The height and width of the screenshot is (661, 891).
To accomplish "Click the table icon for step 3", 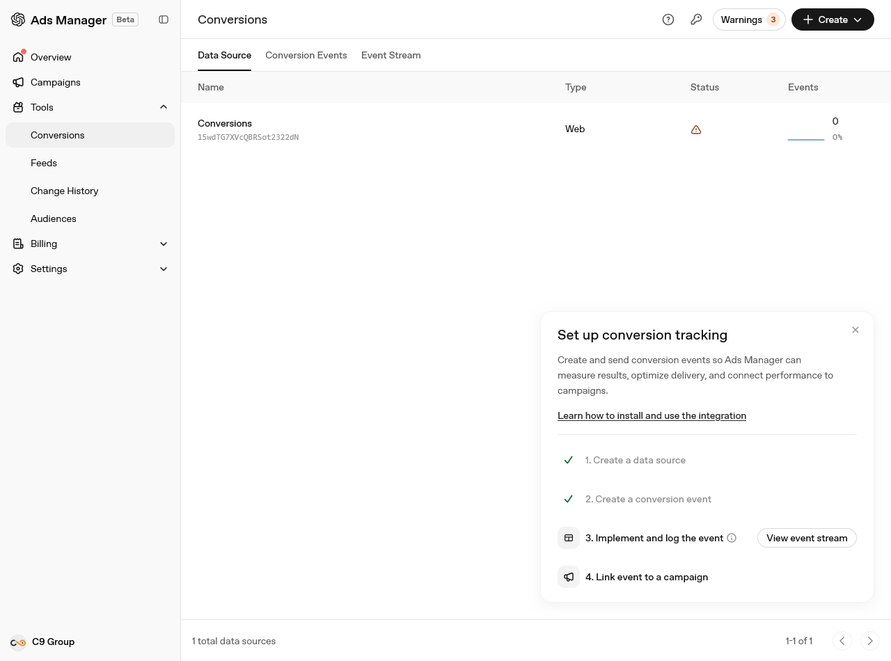I will [569, 538].
